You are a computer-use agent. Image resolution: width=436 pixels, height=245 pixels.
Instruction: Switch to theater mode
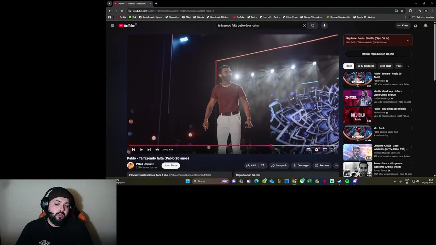325,150
